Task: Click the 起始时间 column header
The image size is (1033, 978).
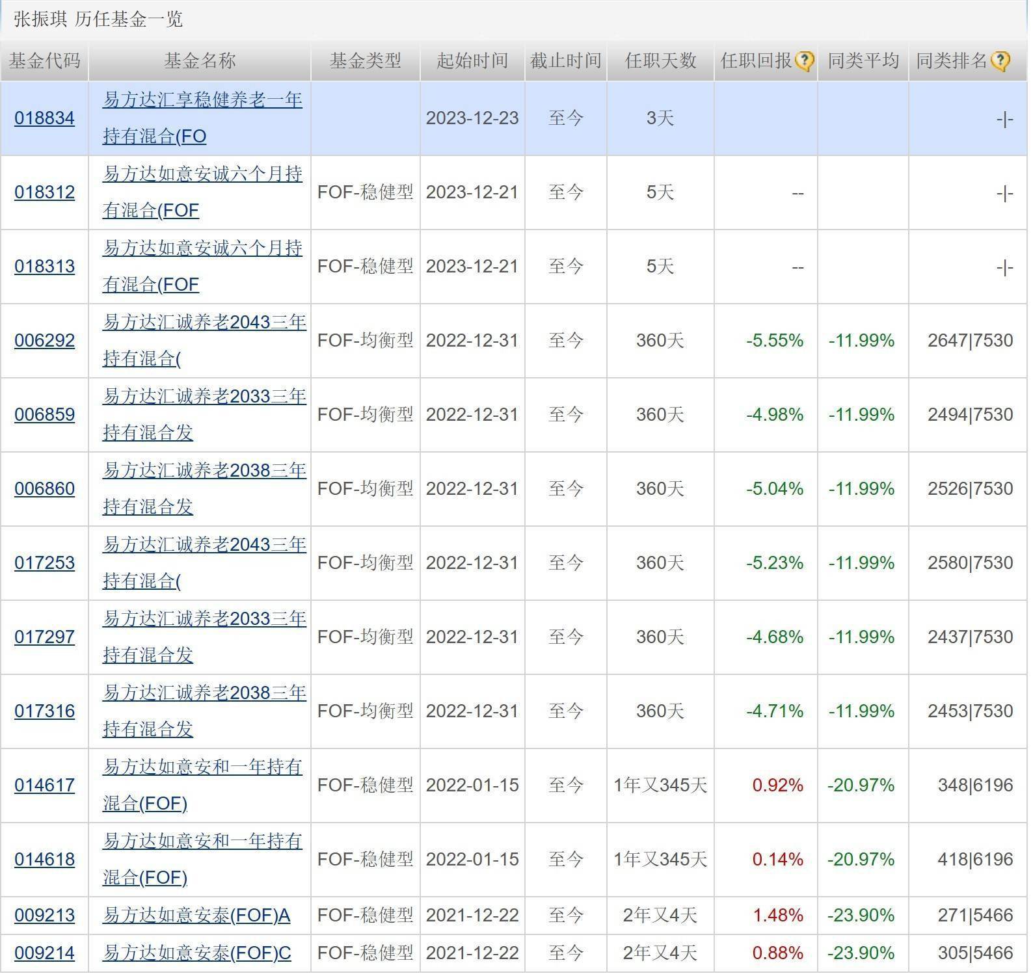Action: tap(472, 61)
